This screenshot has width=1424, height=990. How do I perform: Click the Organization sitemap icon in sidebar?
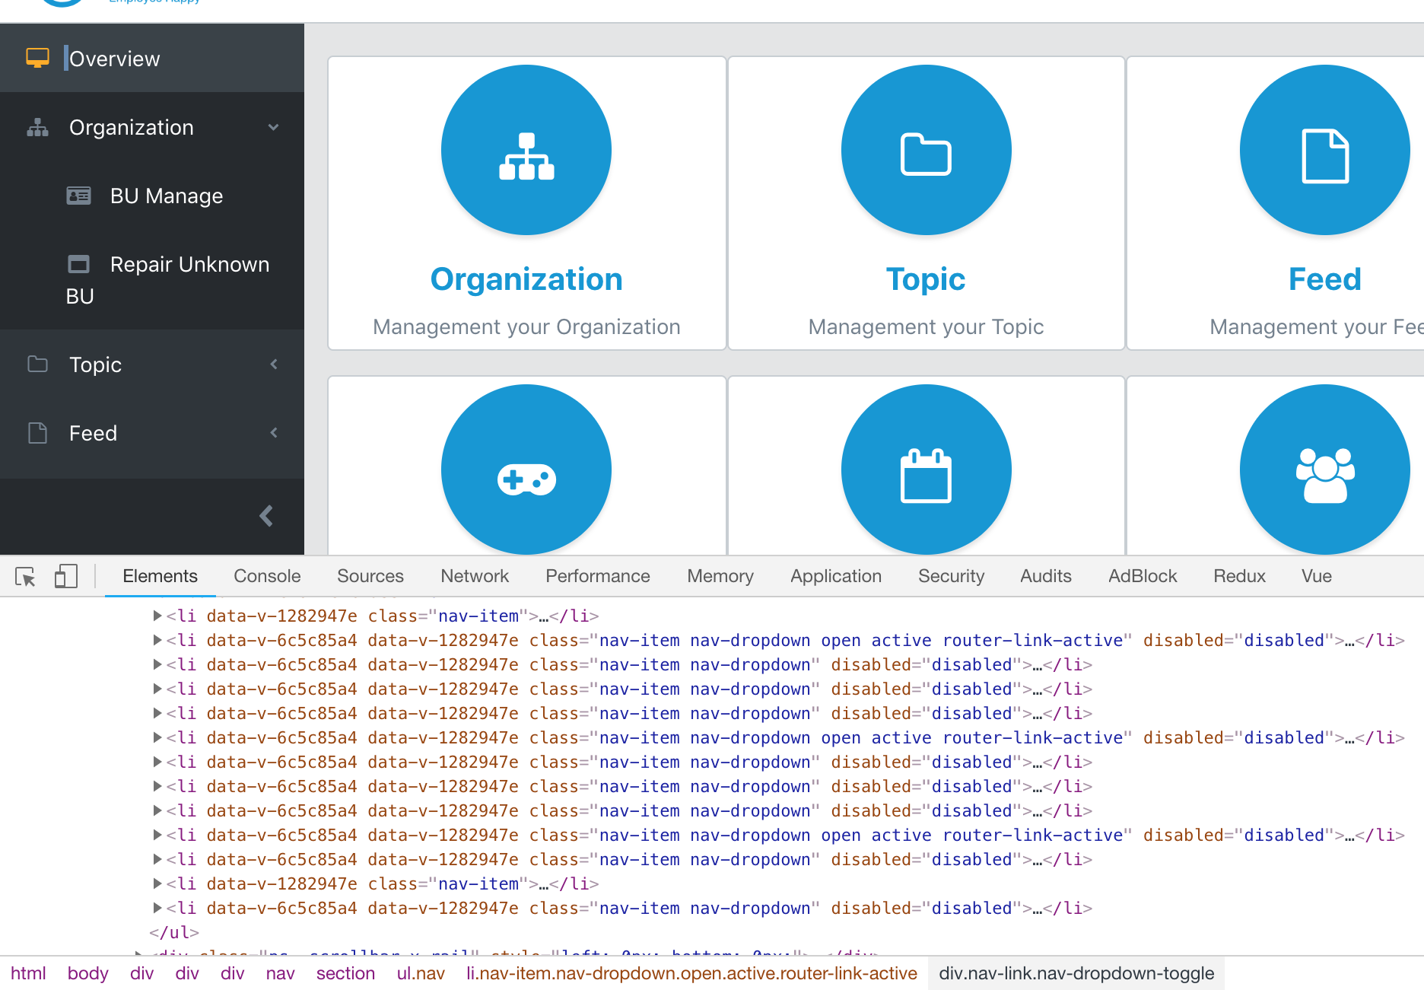coord(37,127)
